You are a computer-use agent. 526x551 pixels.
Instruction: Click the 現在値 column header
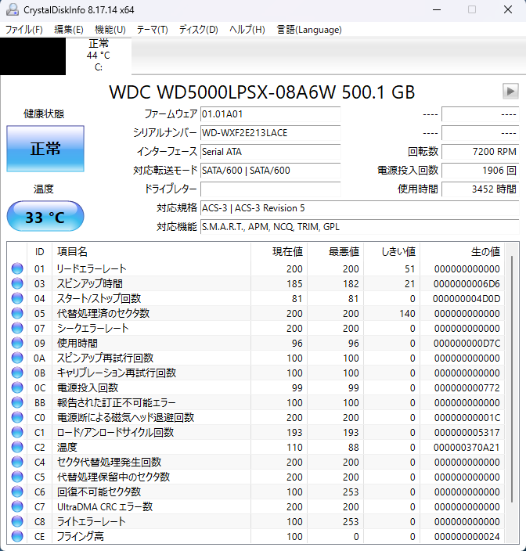279,251
